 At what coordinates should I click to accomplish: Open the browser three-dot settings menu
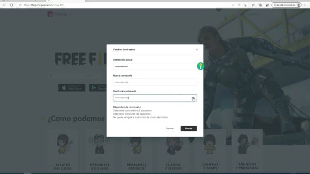pos(306,5)
